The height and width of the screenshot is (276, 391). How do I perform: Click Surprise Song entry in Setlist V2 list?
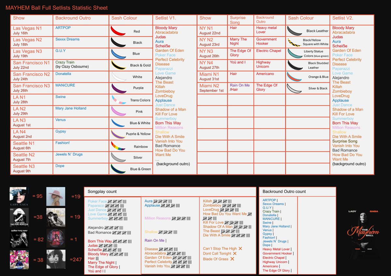(345, 141)
